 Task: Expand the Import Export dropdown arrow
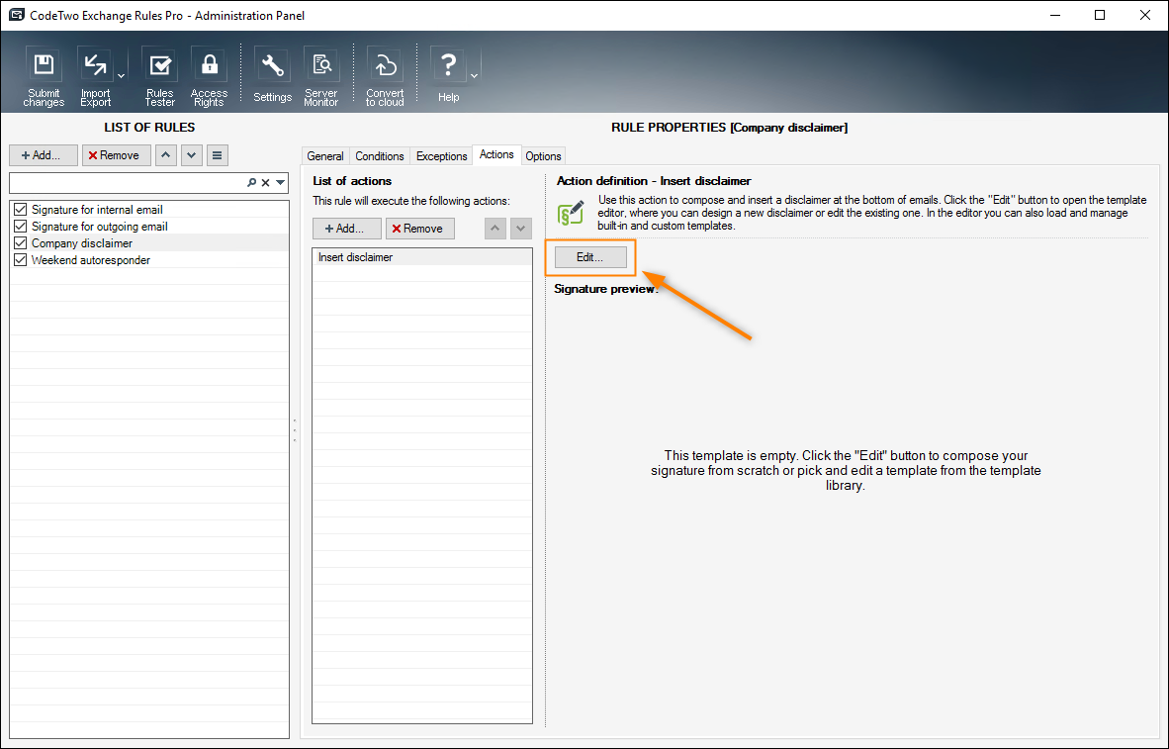pos(121,76)
